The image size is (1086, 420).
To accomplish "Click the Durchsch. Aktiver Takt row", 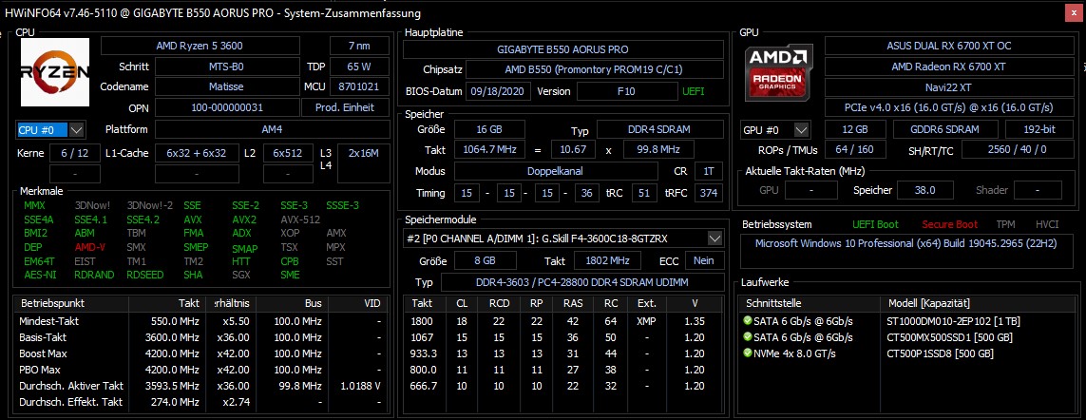I will click(200, 386).
